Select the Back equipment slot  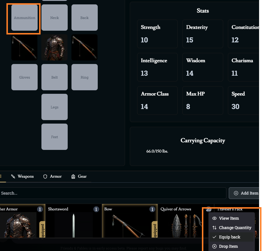tap(84, 18)
